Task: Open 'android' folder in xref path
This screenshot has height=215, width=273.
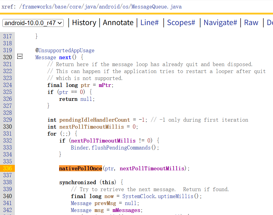Action: click(109, 7)
